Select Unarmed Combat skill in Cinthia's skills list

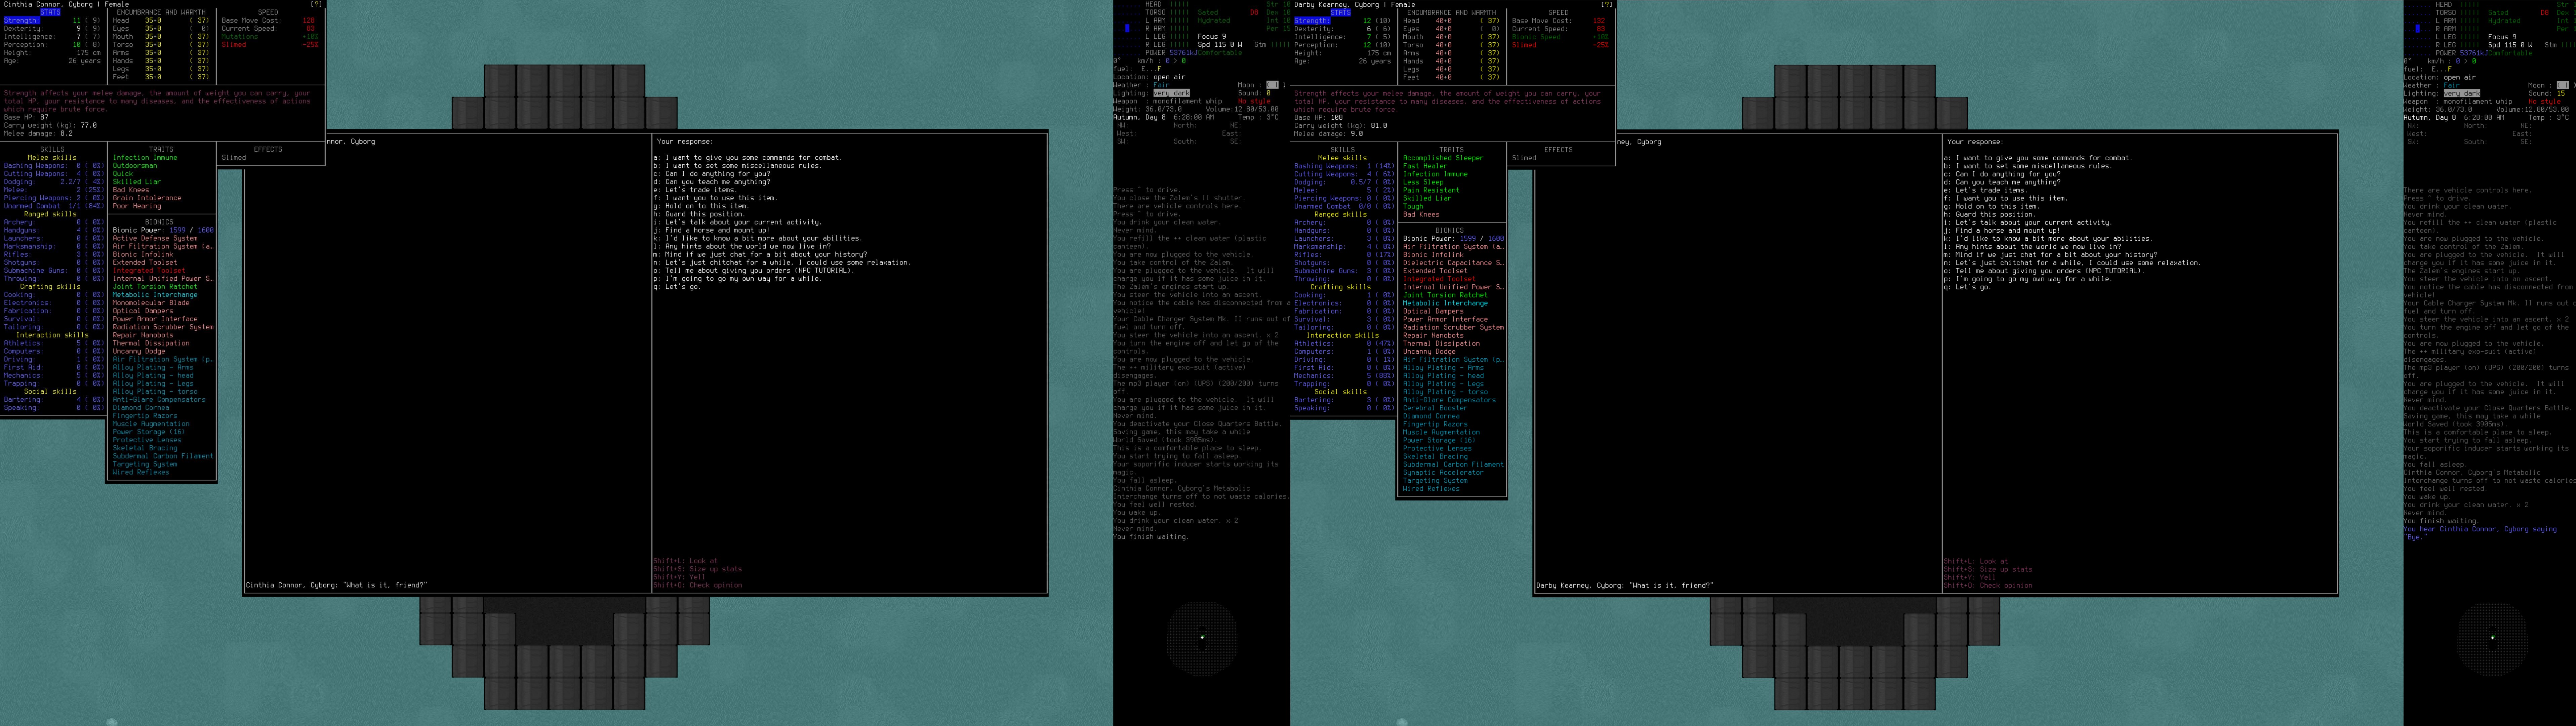[32, 206]
